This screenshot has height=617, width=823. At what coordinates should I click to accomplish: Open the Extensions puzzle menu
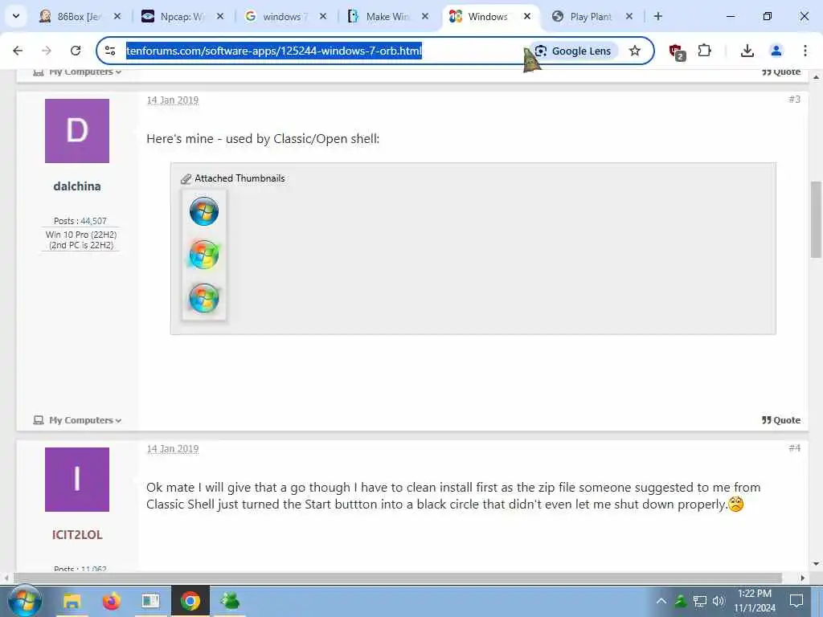[704, 51]
